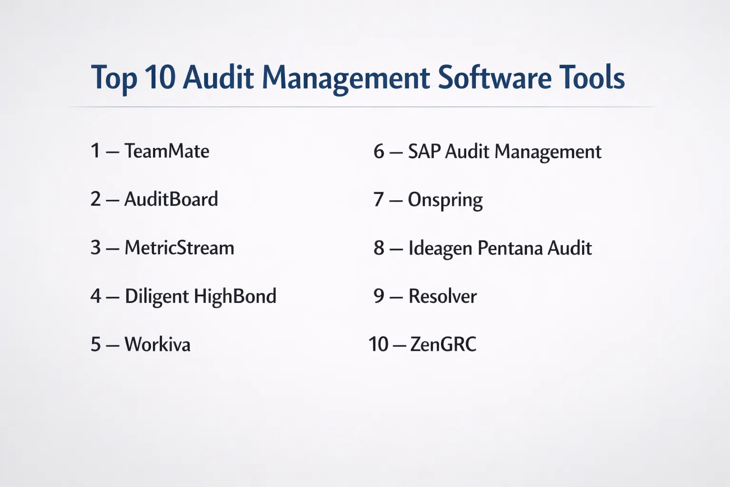Click the rank number 5 beside Workiva
Viewport: 730px width, 487px height.
(x=96, y=344)
